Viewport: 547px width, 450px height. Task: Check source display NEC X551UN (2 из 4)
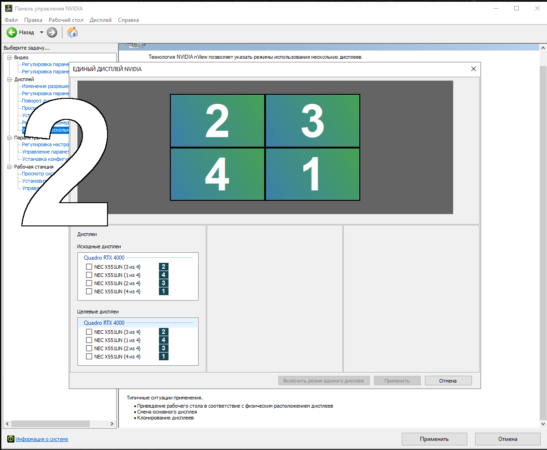89,283
